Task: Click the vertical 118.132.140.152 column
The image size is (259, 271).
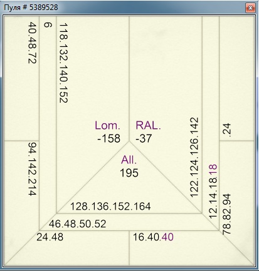Action: [63, 63]
